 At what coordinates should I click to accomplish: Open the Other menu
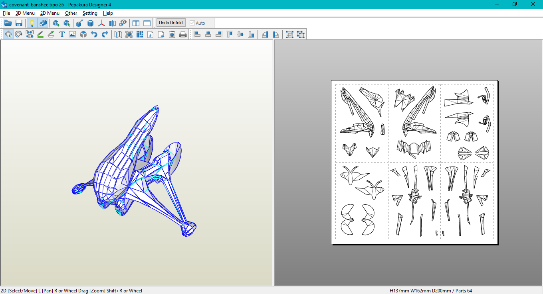pyautogui.click(x=71, y=13)
